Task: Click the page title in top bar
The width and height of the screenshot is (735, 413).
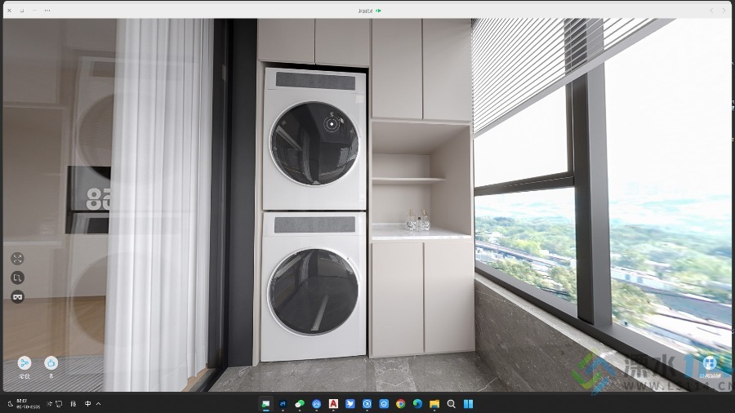Action: click(366, 10)
